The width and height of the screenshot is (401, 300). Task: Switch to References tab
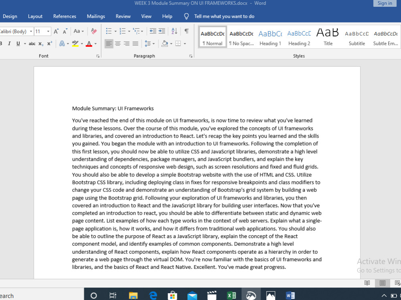pyautogui.click(x=65, y=16)
